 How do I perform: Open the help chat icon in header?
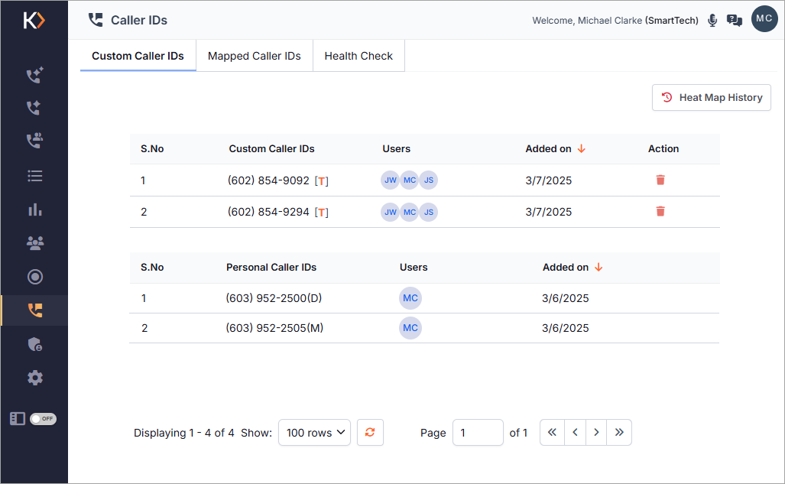pyautogui.click(x=735, y=21)
